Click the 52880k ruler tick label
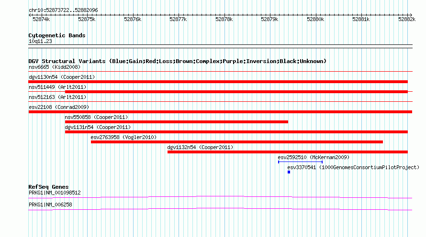 315,19
